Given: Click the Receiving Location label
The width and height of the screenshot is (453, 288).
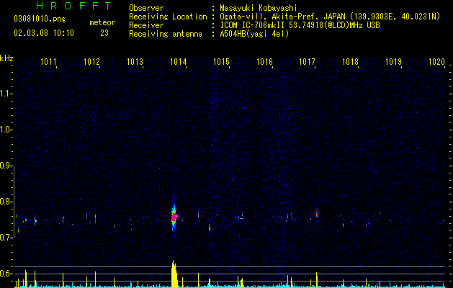Looking at the screenshot, I should pyautogui.click(x=168, y=17).
